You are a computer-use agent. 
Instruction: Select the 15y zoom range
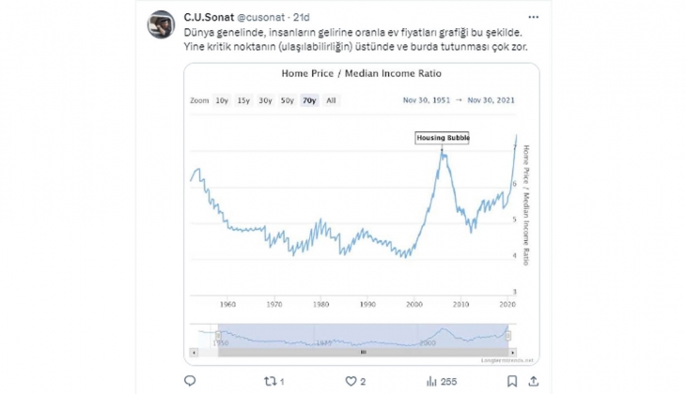(x=243, y=100)
